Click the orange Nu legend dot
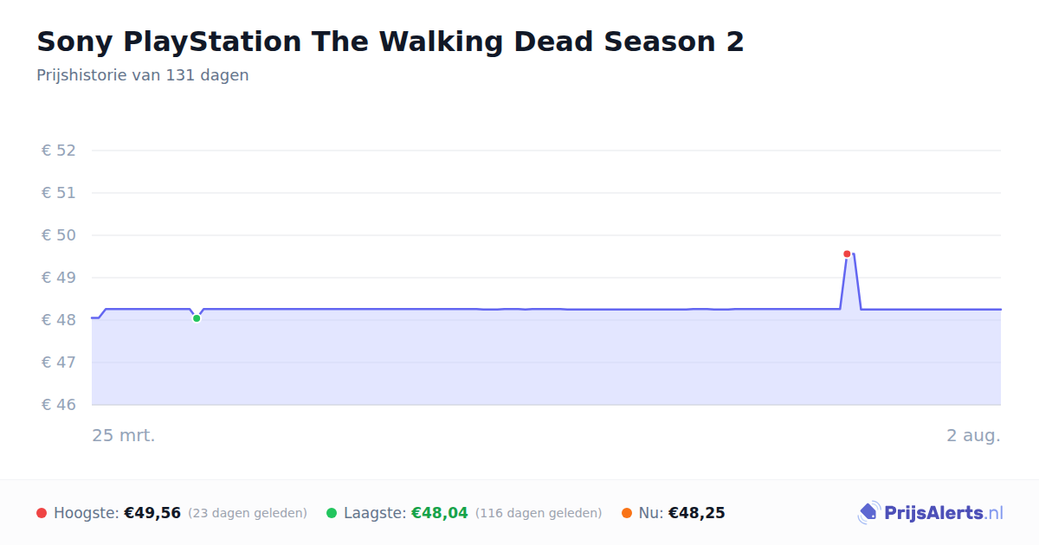The image size is (1039, 545). point(627,513)
